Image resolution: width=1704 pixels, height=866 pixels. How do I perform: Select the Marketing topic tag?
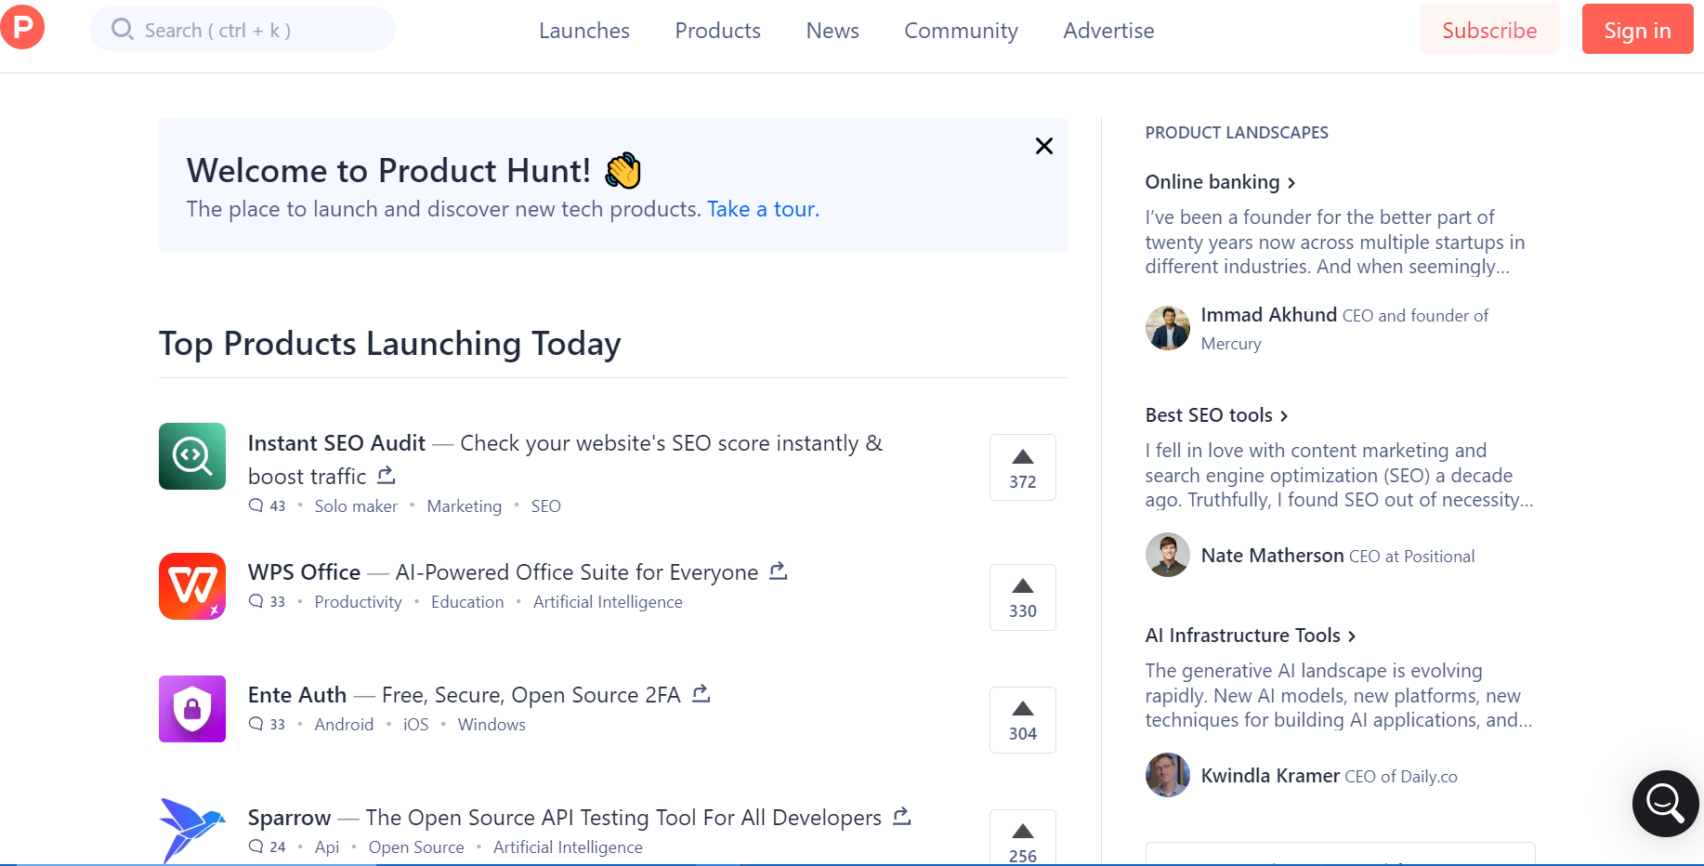(x=464, y=506)
